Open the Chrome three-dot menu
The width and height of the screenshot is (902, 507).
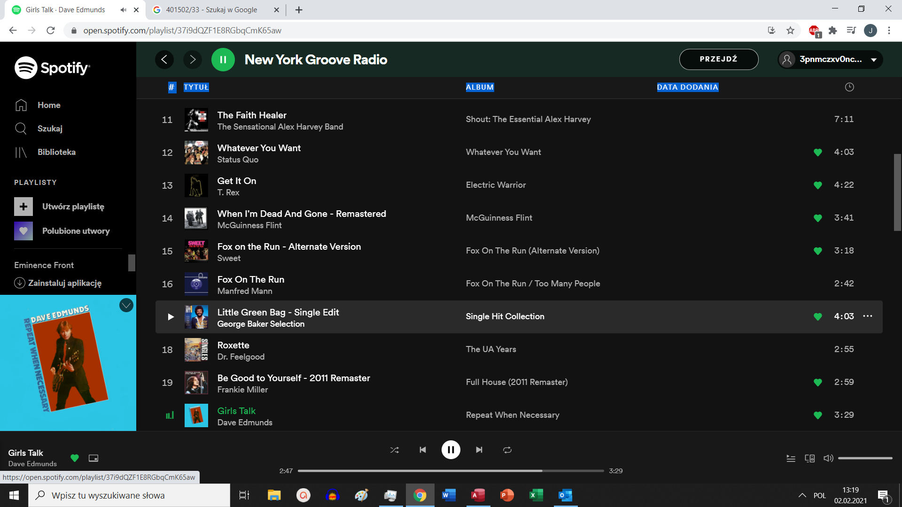889,31
